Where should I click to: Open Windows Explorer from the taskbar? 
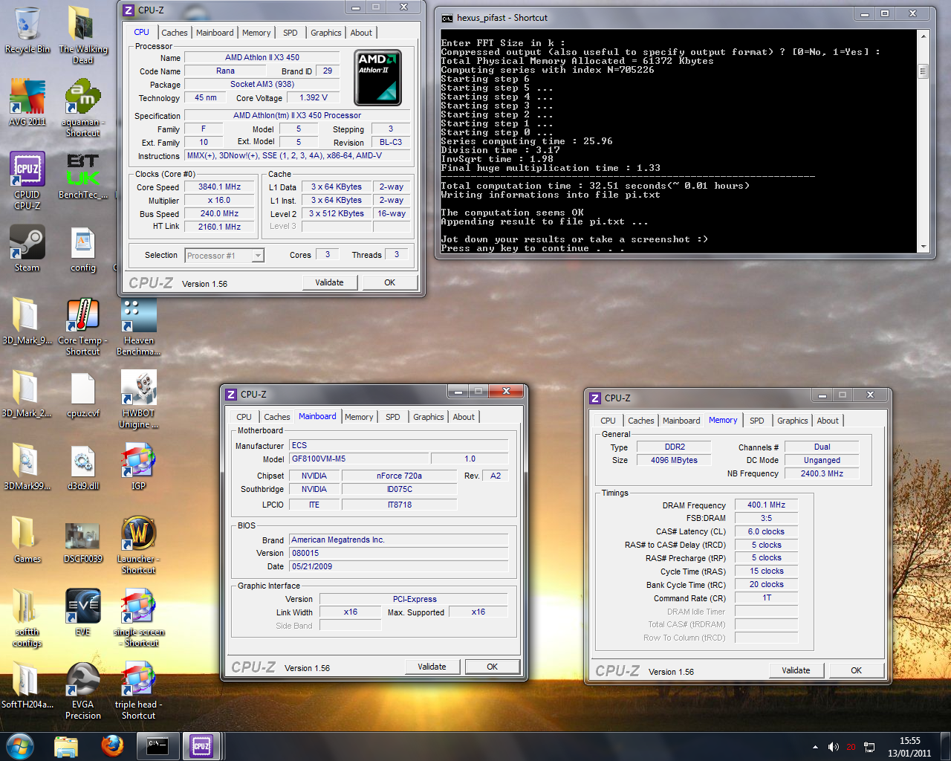[66, 746]
